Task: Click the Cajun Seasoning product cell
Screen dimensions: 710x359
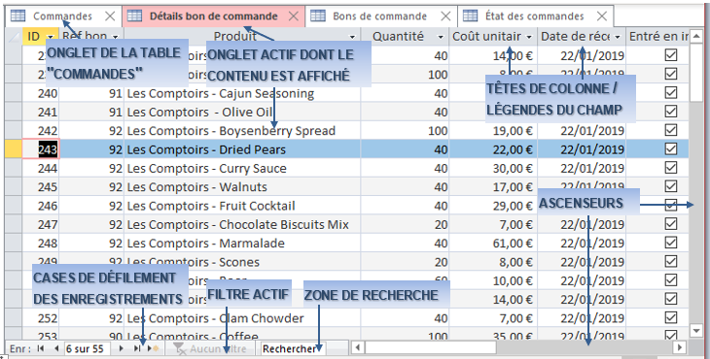Action: click(242, 93)
